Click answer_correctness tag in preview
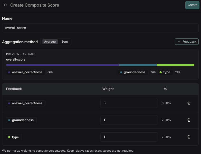This screenshot has height=154, width=201. 26,72
